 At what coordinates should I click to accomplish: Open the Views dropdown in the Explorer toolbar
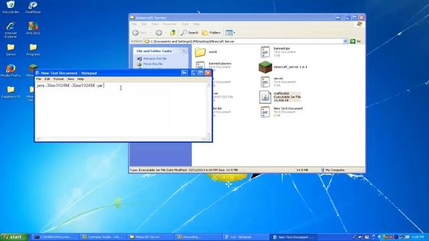click(x=230, y=33)
